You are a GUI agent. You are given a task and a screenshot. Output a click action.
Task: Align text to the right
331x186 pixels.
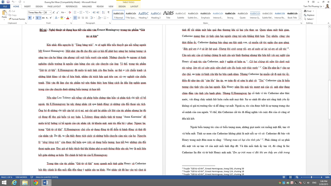pos(83,18)
